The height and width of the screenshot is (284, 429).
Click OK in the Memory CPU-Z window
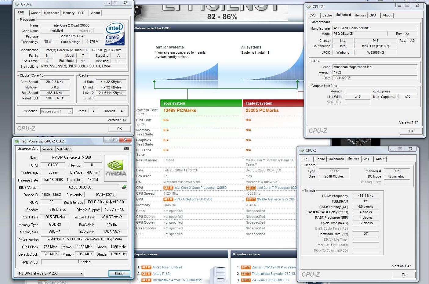(x=404, y=275)
